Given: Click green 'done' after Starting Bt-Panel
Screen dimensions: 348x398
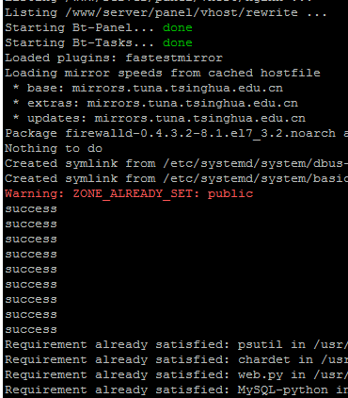Looking at the screenshot, I should [x=178, y=27].
